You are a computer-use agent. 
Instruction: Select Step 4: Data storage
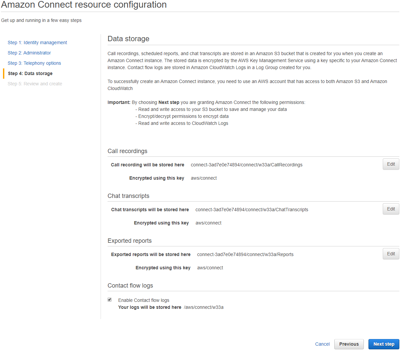coord(30,73)
